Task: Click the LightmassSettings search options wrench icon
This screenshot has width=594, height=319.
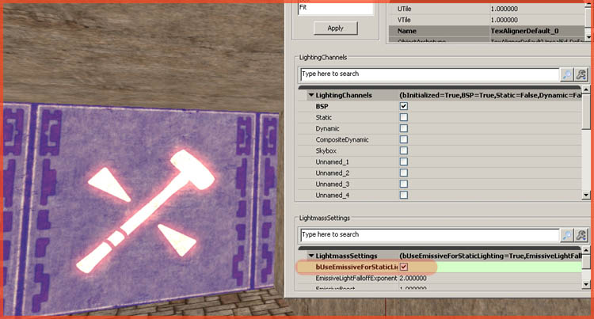Action: 581,235
